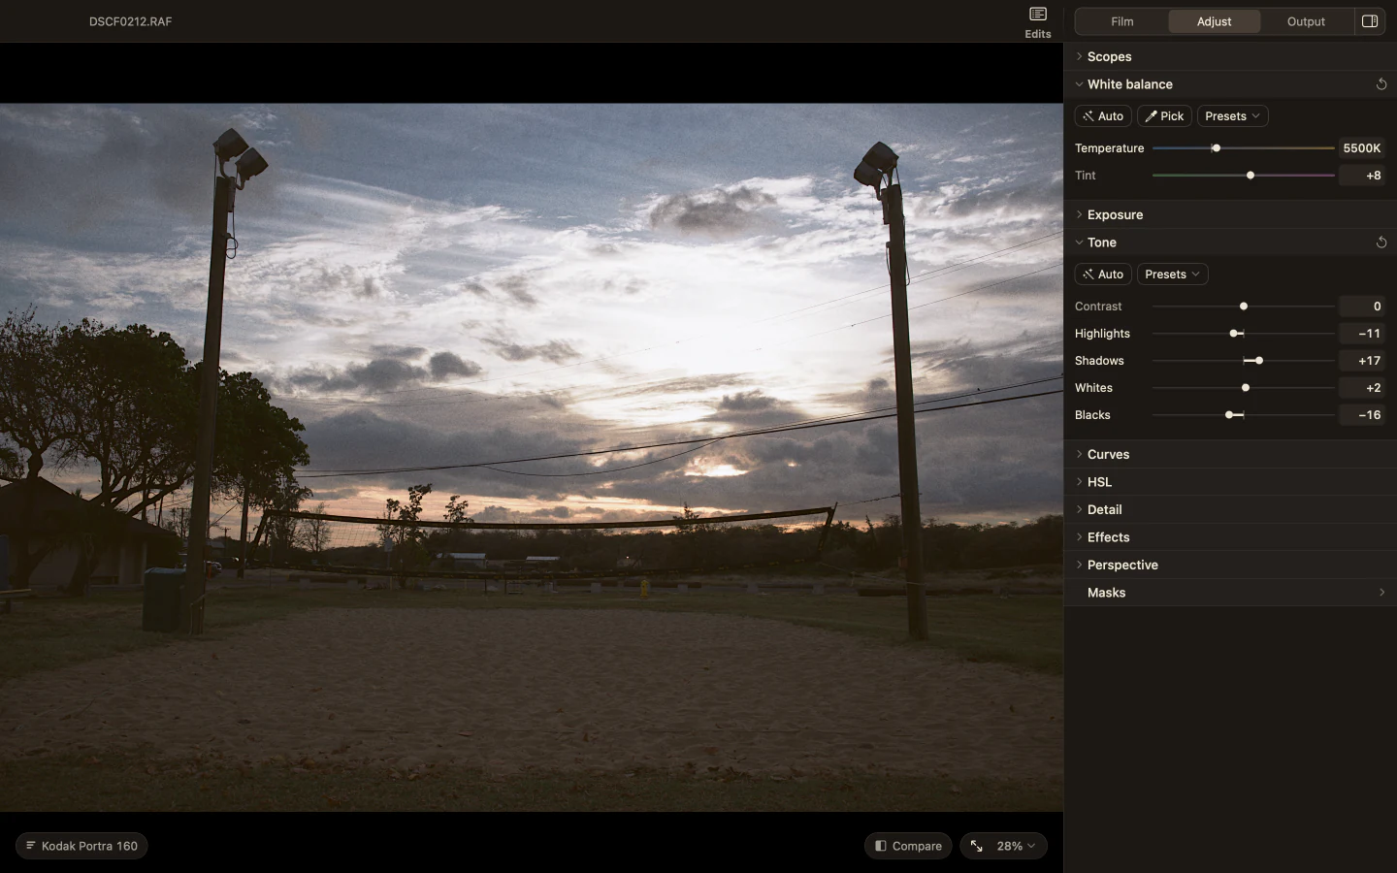The image size is (1397, 873).
Task: Toggle the right sidebar panel icon
Action: click(x=1370, y=21)
